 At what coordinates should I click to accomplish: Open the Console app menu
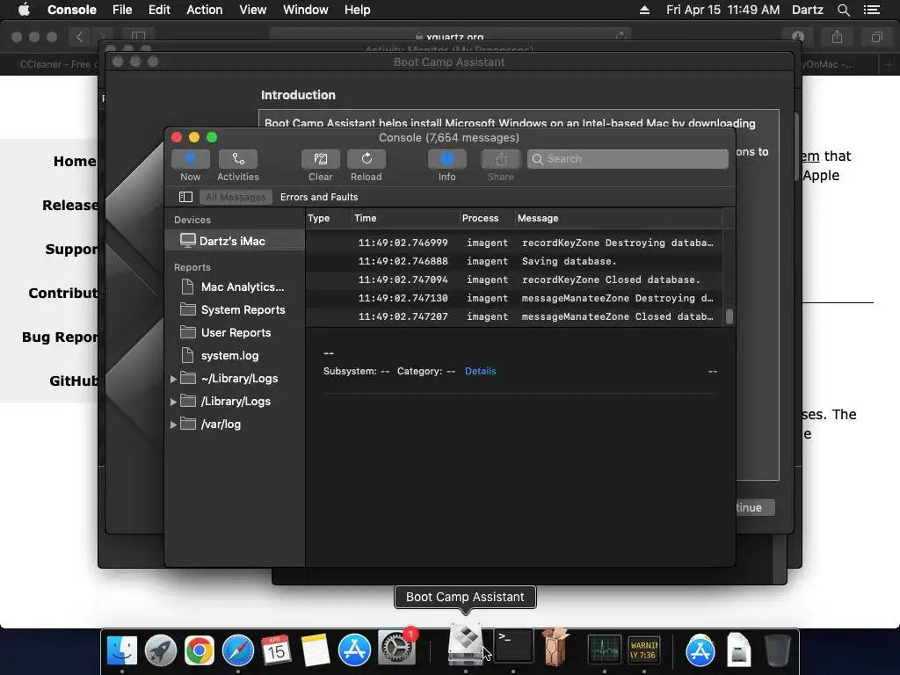click(x=72, y=10)
